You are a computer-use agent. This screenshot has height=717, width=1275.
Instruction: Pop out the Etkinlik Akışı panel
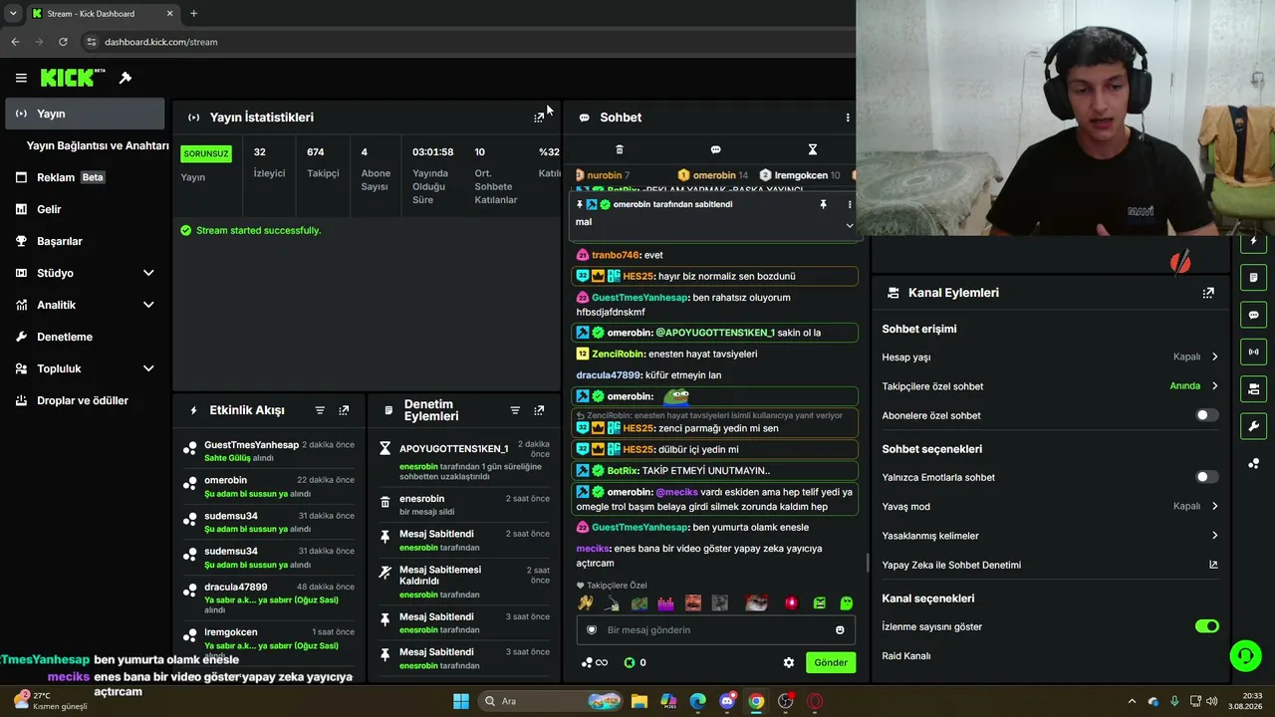(x=344, y=410)
